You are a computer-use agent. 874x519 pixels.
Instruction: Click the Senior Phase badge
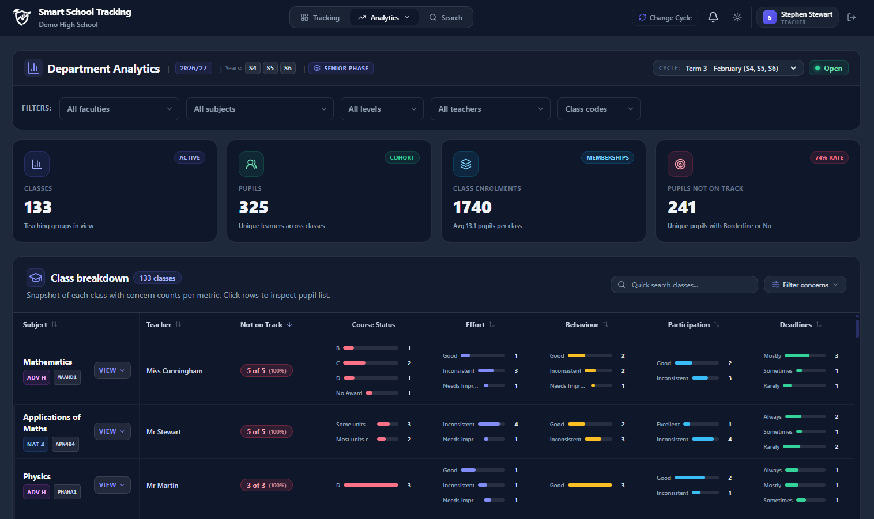point(341,68)
